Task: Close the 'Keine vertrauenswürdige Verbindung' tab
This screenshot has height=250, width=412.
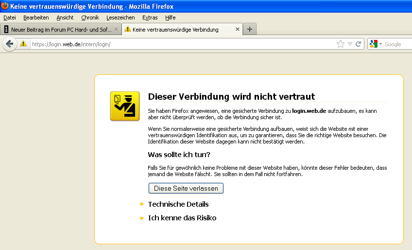Action: [x=237, y=29]
